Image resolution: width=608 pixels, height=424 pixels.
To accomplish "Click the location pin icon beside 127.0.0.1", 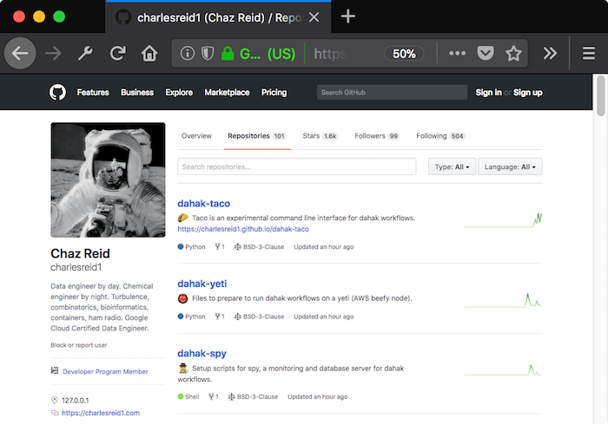I will click(55, 400).
